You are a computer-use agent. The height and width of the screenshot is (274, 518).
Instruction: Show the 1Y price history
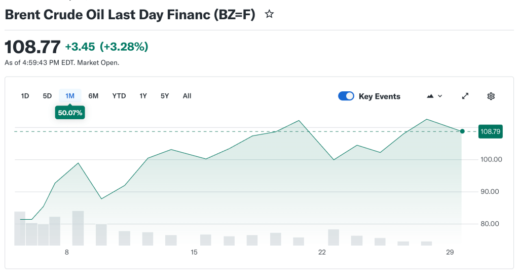click(x=143, y=96)
